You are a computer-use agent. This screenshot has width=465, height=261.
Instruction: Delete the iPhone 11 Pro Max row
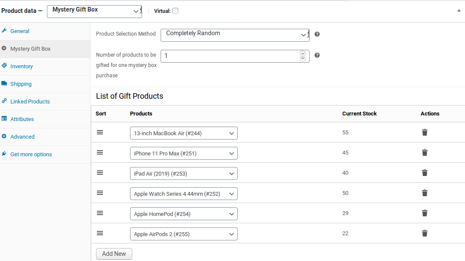pos(425,152)
